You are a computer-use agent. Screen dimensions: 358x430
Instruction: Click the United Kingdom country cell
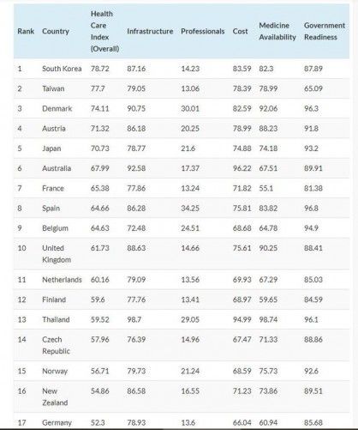coord(57,254)
